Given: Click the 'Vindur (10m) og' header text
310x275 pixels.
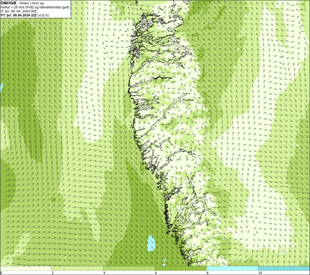Looking at the screenshot, I should click(32, 3).
